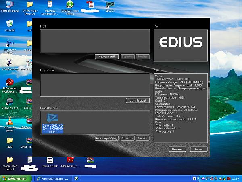
Task: Switch to the Forums du Repaire taskbar window
Action: [53, 179]
